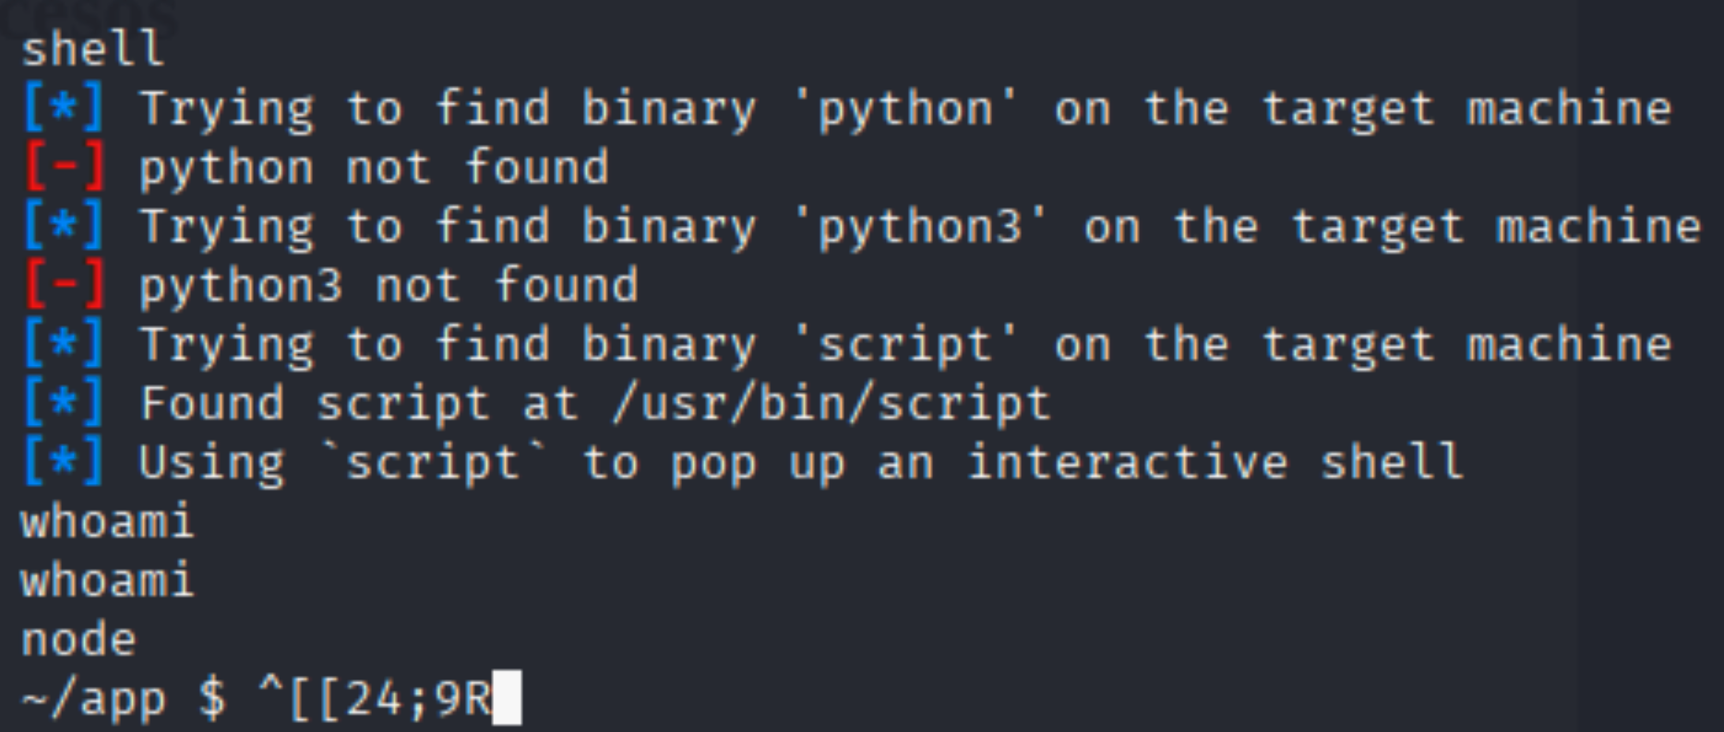Click the red [-] marker beside 'python3 not found'
The image size is (1724, 732).
point(64,286)
